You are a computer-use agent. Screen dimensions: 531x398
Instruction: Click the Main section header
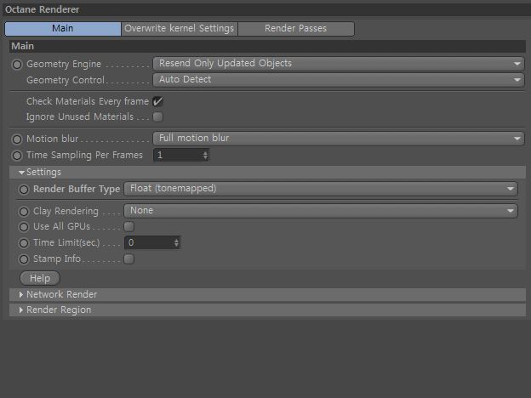(x=267, y=46)
